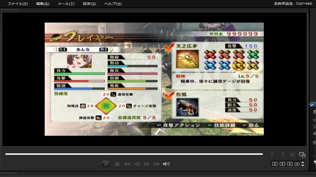Screen dimensions: 316x177
Task: Enlarge the preview window
Action: coord(302,154)
